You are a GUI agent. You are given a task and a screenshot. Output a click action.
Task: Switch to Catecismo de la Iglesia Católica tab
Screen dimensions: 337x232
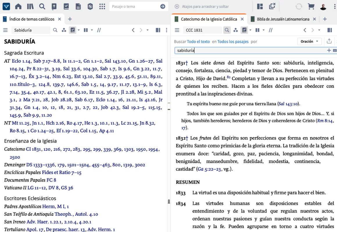209,19
